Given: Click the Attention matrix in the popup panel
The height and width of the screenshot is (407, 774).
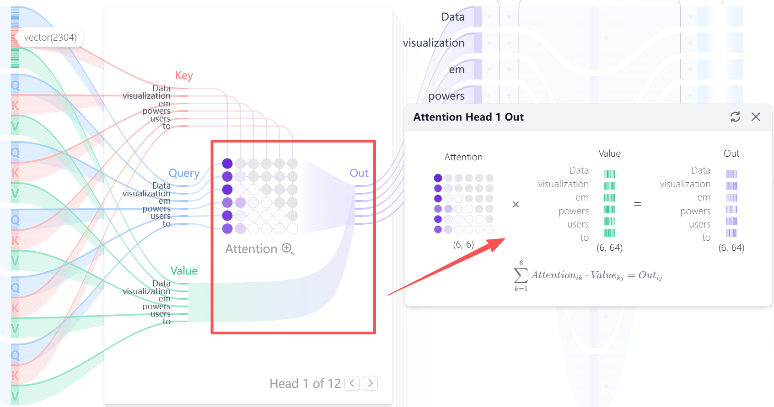Looking at the screenshot, I should pyautogui.click(x=463, y=204).
